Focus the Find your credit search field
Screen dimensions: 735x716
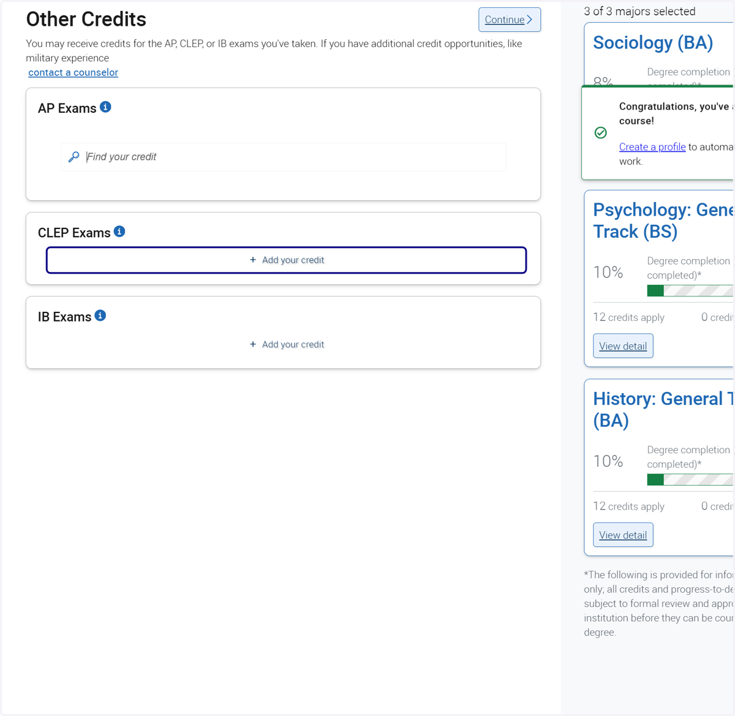(x=284, y=157)
